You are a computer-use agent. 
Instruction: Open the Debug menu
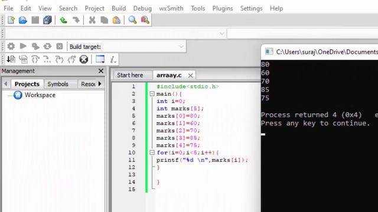pos(142,8)
